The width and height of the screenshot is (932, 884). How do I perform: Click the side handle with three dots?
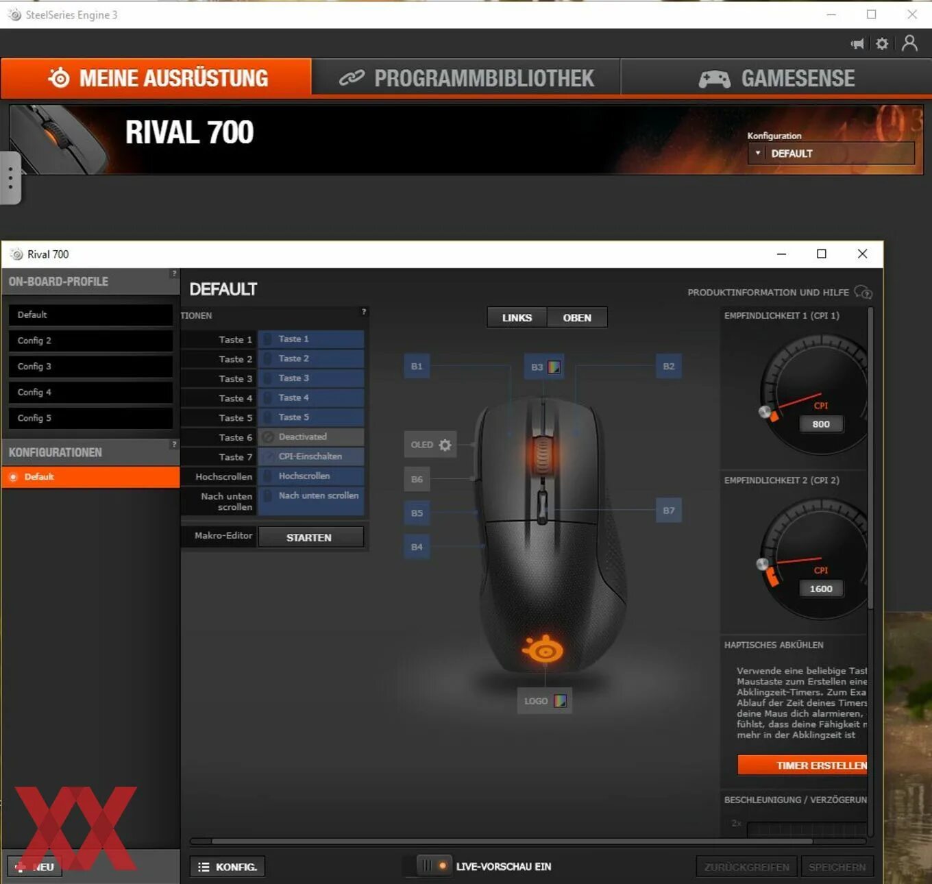10,178
